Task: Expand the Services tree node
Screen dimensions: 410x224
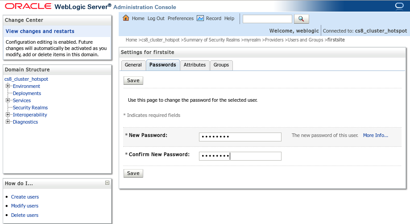Action: coord(8,100)
